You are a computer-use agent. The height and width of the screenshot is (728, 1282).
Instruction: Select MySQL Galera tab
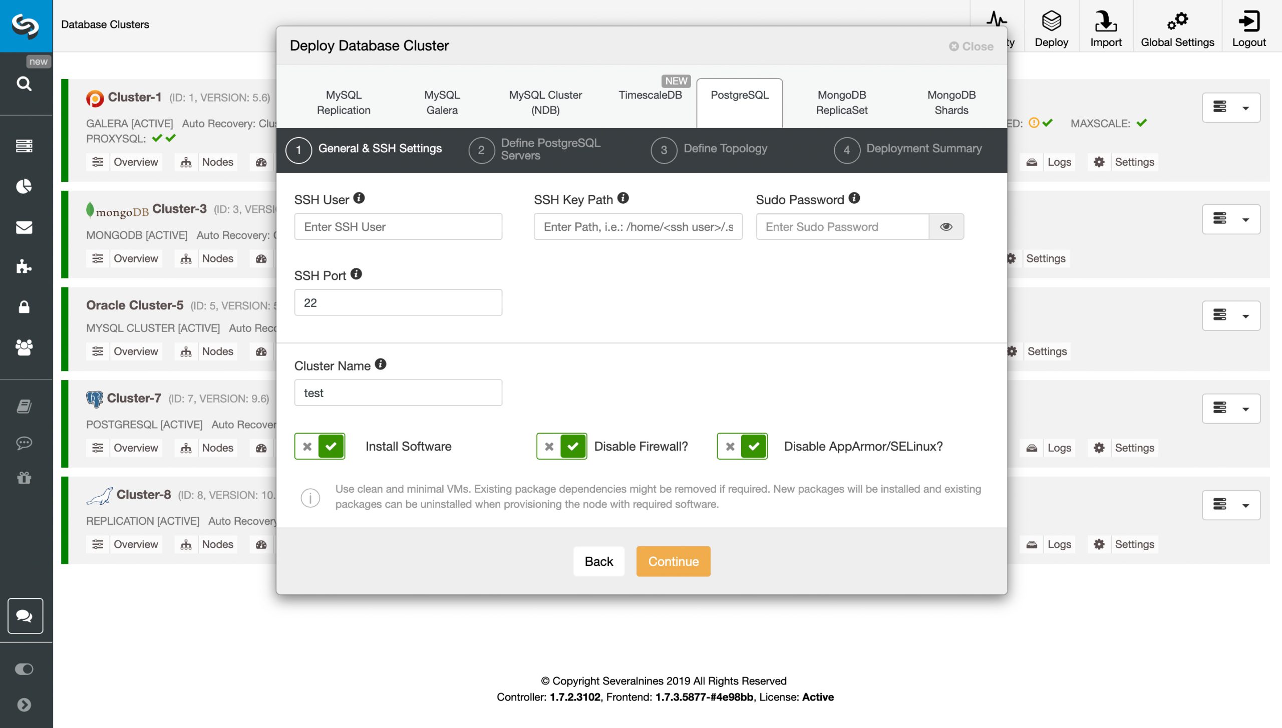pyautogui.click(x=442, y=103)
